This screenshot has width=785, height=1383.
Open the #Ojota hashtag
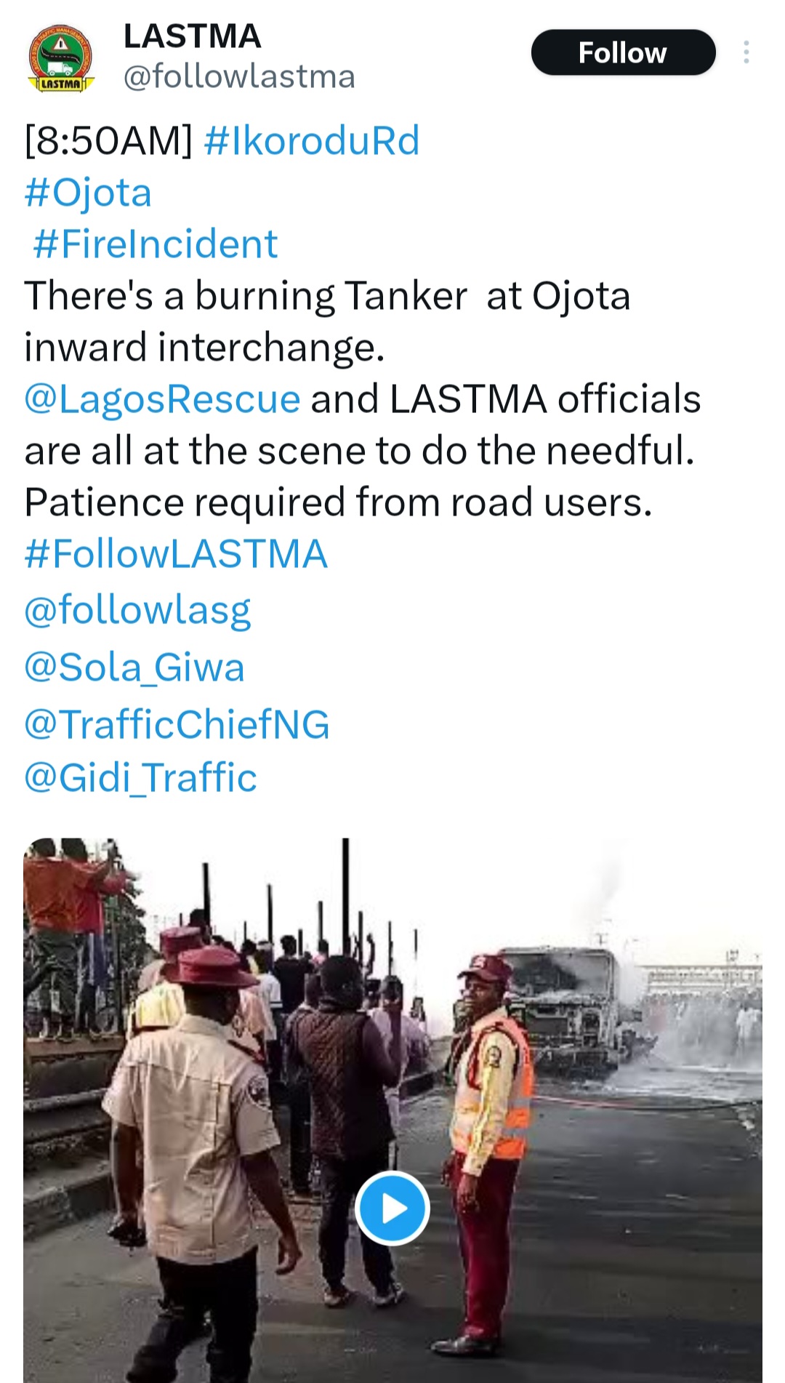click(88, 193)
